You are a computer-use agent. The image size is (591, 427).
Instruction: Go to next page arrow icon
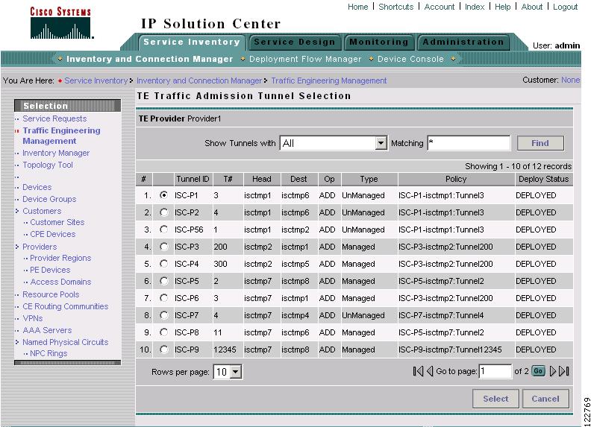click(552, 371)
